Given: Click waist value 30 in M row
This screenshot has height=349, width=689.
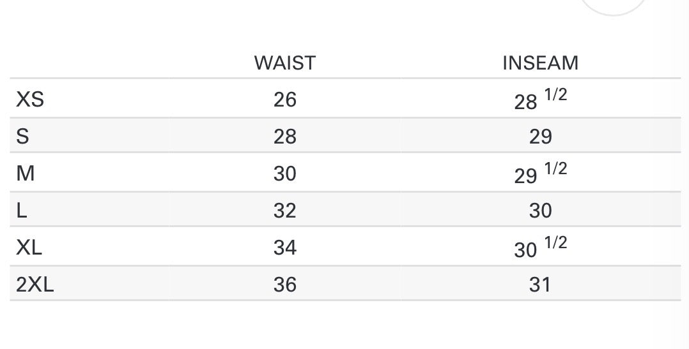Looking at the screenshot, I should [x=284, y=173].
